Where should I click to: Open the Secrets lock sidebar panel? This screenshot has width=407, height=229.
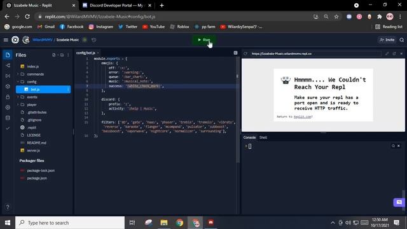click(8, 97)
